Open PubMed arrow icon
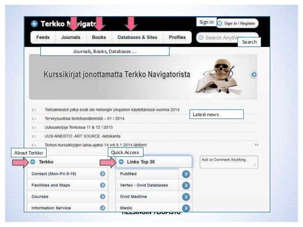 [x=186, y=174]
